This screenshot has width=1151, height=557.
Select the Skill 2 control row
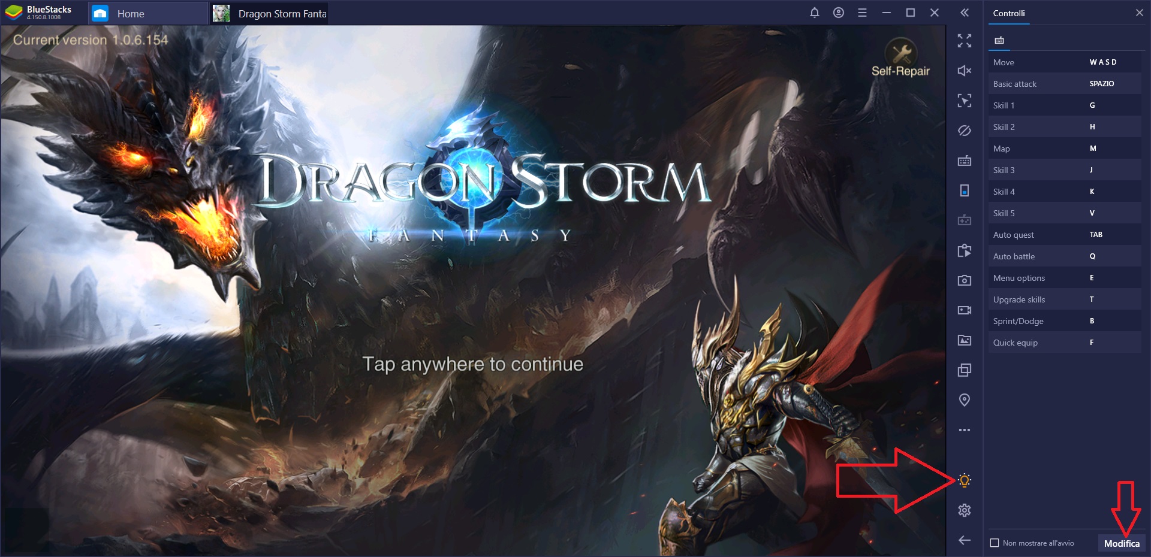point(1065,127)
